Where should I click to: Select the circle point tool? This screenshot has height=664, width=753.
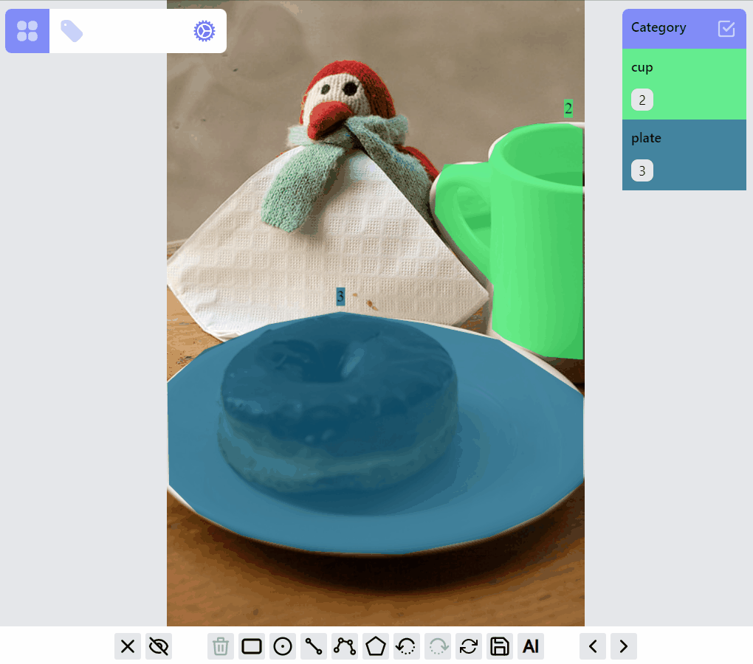[283, 646]
